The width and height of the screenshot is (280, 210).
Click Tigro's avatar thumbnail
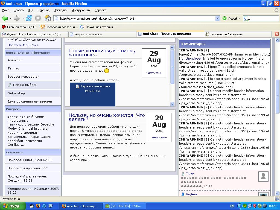(x=263, y=176)
